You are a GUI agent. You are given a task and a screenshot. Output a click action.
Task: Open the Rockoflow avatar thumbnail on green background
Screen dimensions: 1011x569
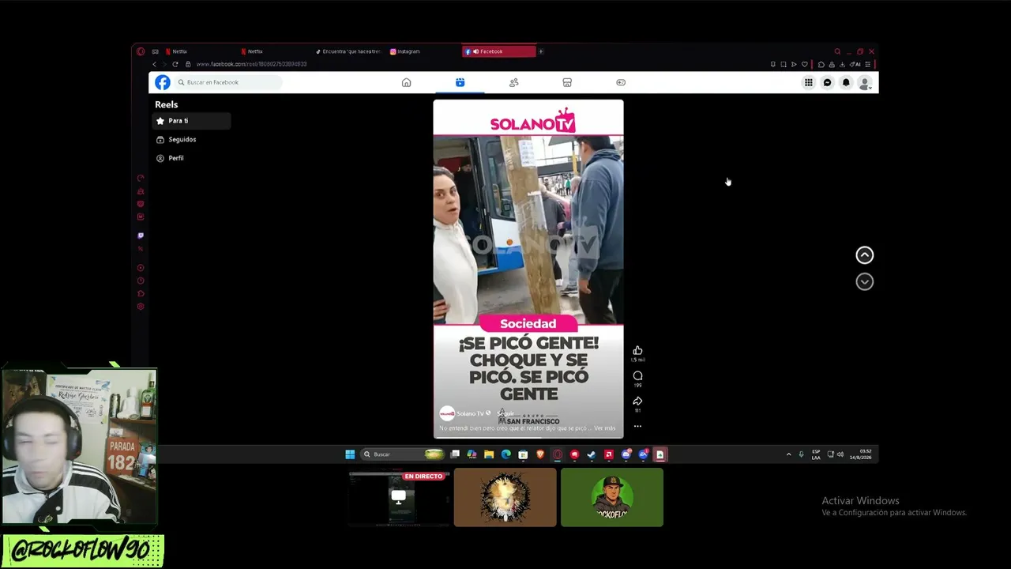pos(612,497)
